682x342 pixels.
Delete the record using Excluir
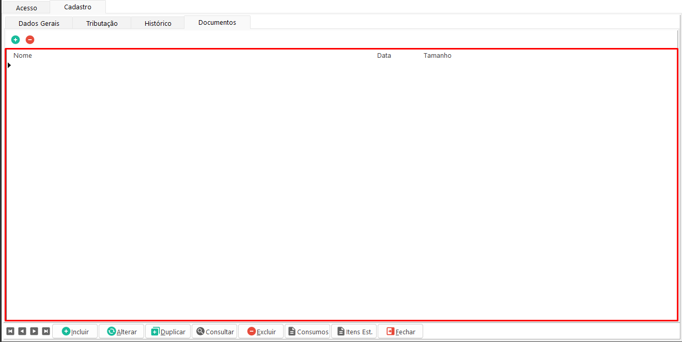click(261, 332)
